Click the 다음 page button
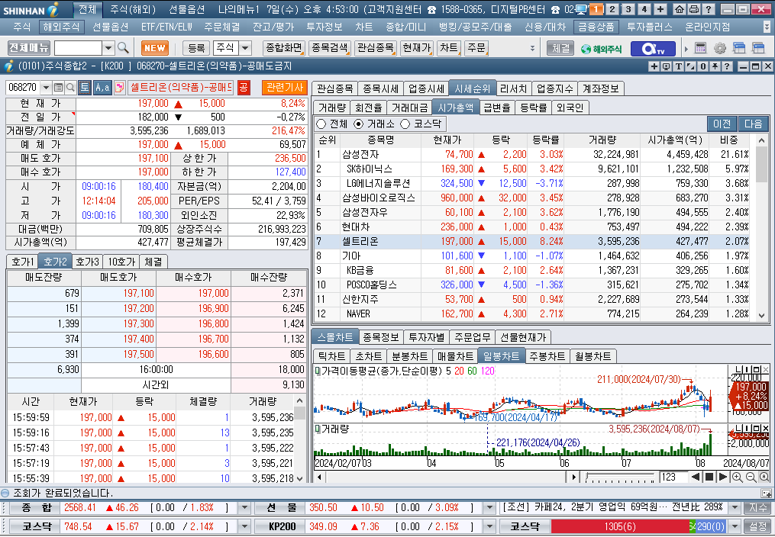Viewport: 775px width, 537px height. [x=754, y=124]
